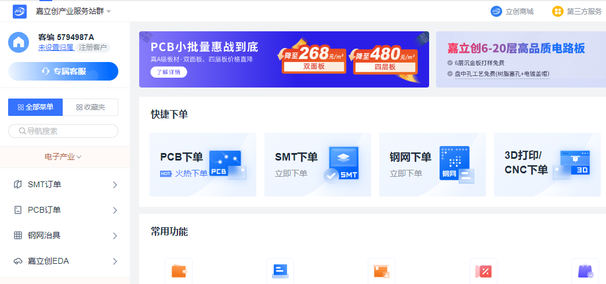Switch to 收藏夹 tab
Viewport: 606px width, 284px height.
tap(90, 107)
